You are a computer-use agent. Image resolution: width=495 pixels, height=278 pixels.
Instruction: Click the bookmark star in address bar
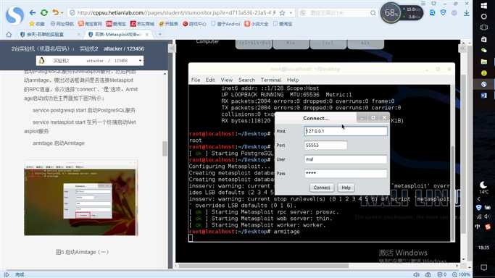(x=283, y=13)
